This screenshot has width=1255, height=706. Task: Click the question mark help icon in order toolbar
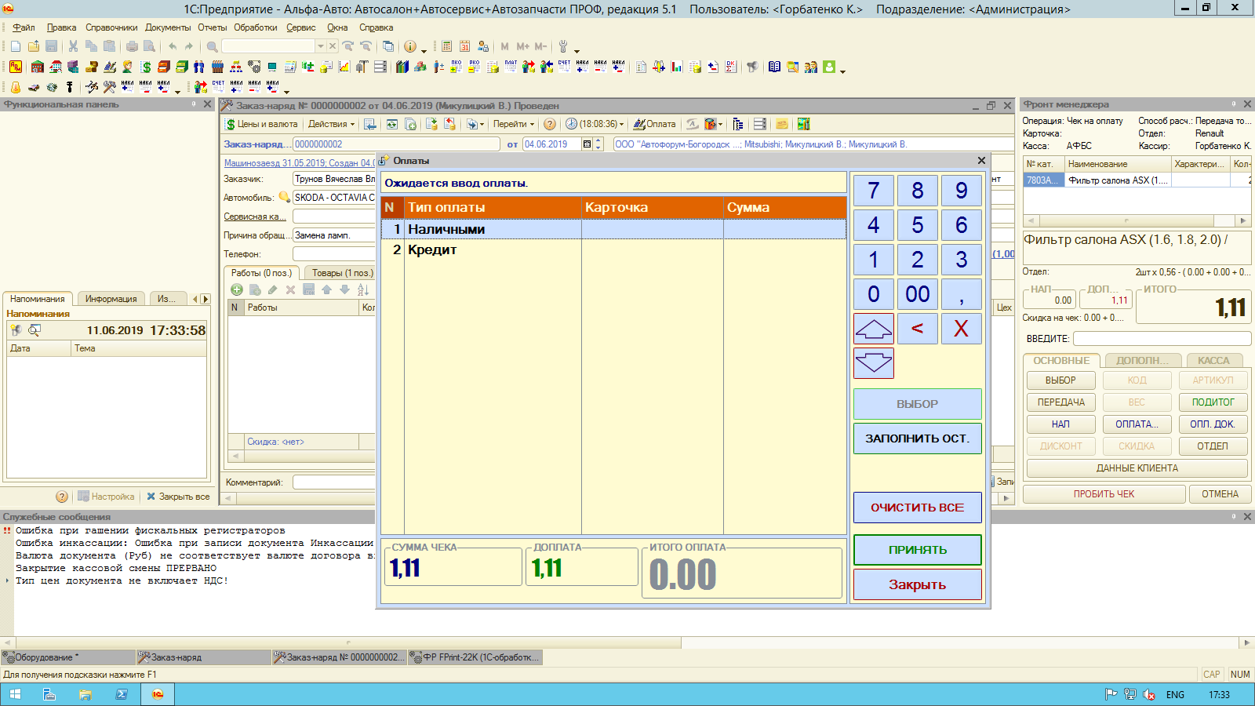550,124
